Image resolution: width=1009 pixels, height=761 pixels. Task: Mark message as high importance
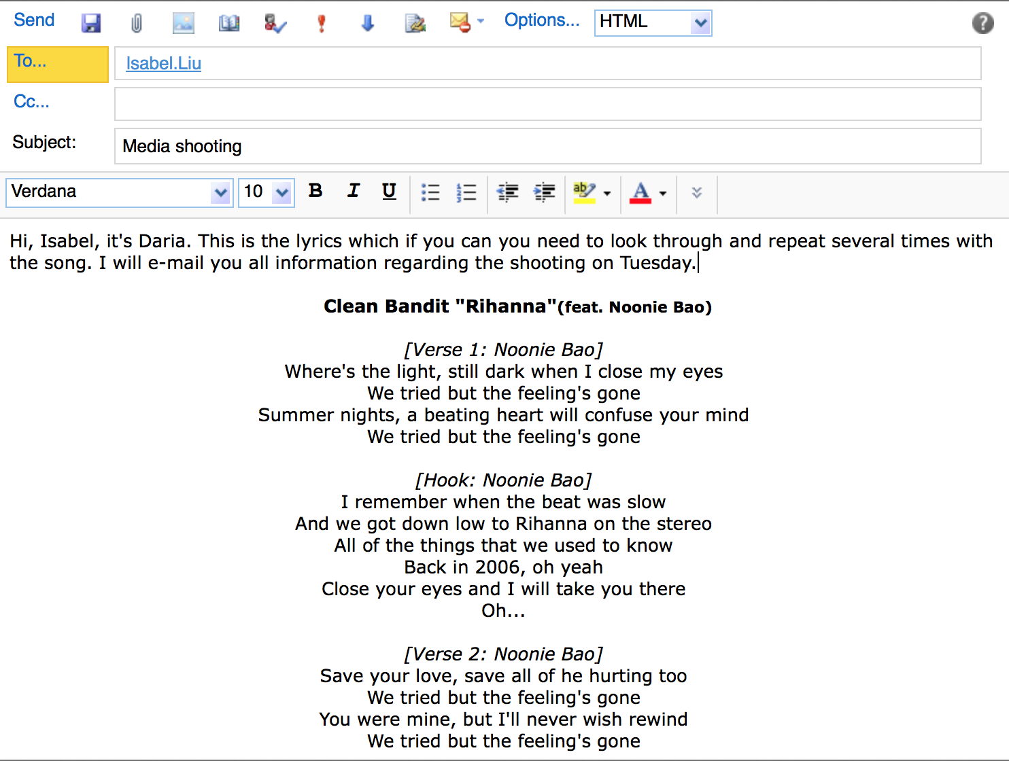[x=322, y=23]
